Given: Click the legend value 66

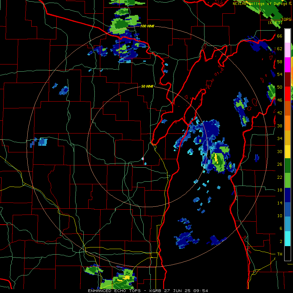Looking at the screenshot, I should tap(280, 36).
